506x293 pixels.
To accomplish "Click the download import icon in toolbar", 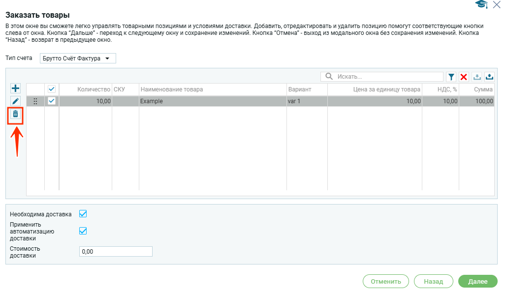I will coord(476,77).
